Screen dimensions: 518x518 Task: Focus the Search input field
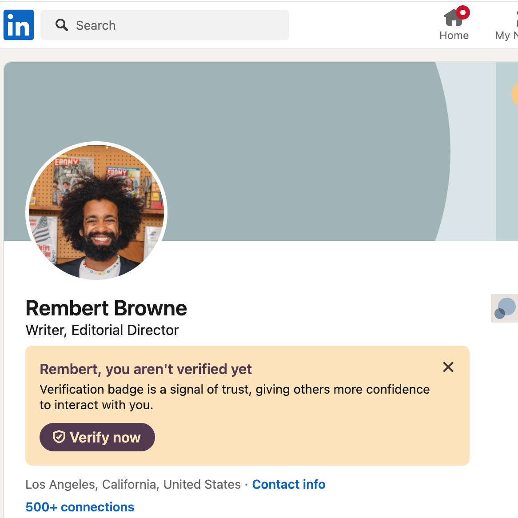point(178,25)
